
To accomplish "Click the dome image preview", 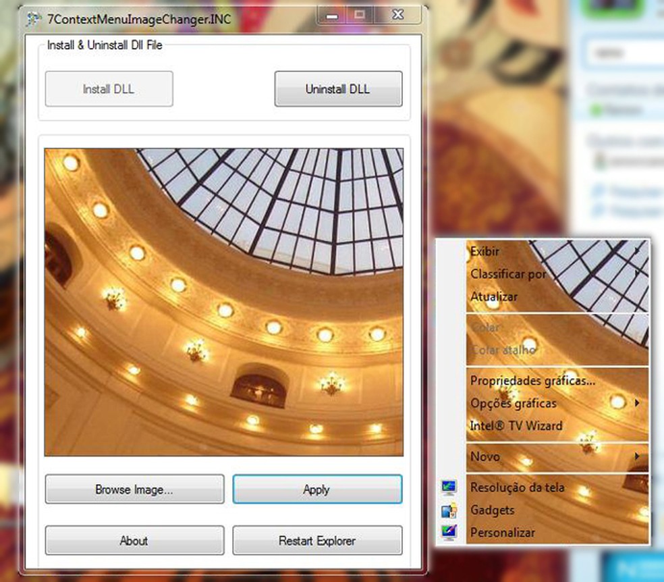I will pos(223,300).
